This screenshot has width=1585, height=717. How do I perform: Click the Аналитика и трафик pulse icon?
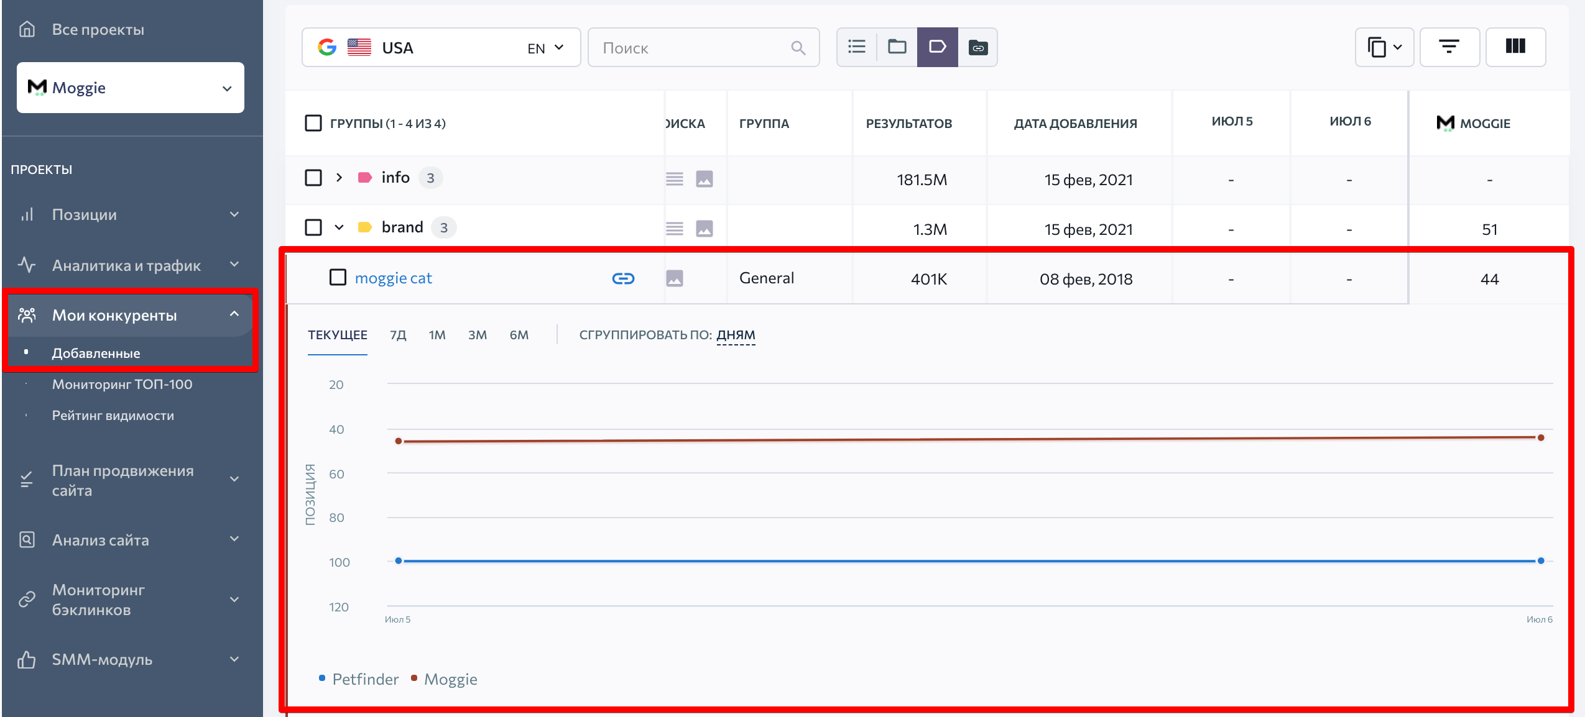point(27,265)
